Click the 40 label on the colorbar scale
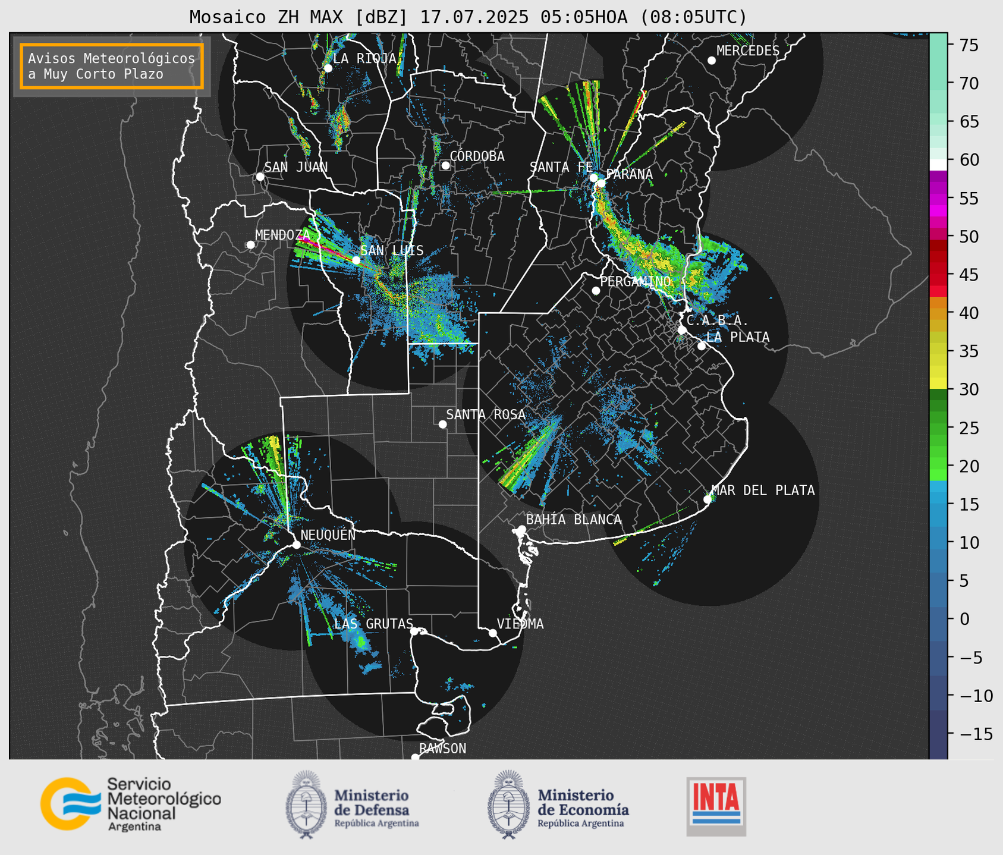This screenshot has width=1003, height=855. point(969,313)
